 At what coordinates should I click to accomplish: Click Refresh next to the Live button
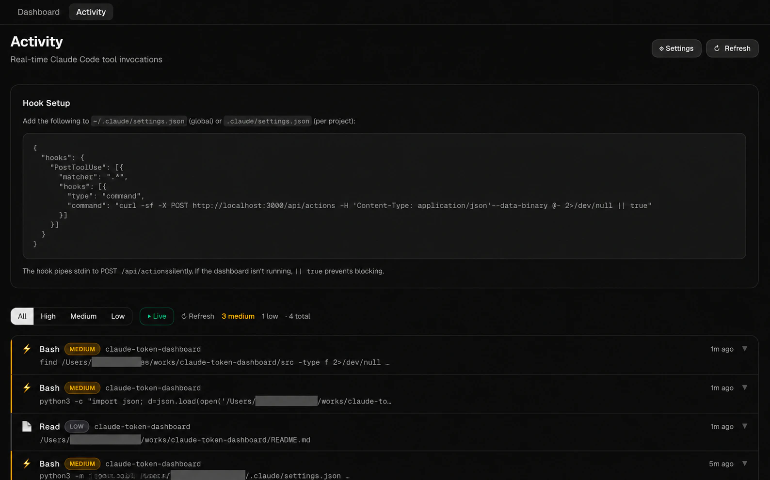click(197, 316)
